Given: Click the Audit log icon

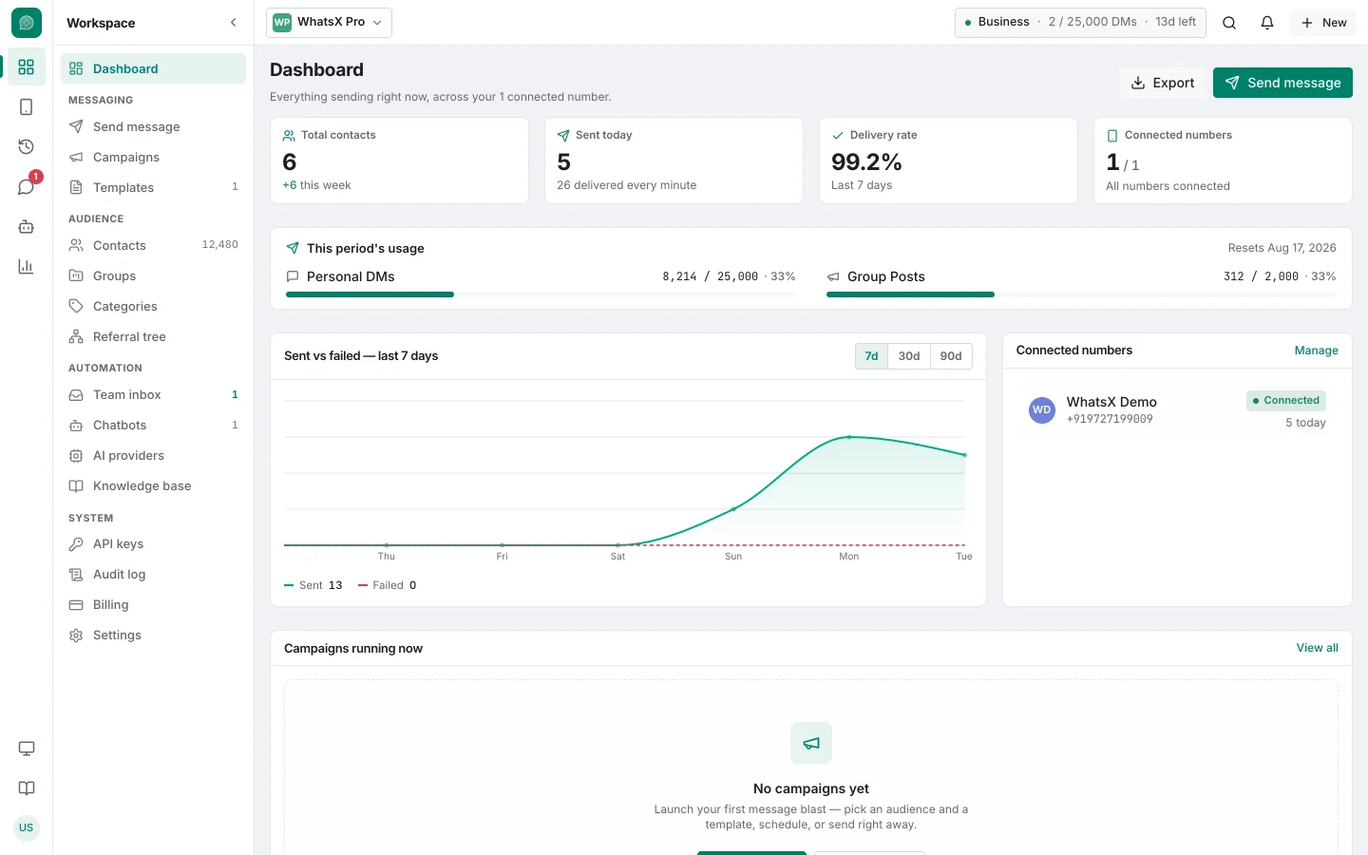Looking at the screenshot, I should 76,574.
